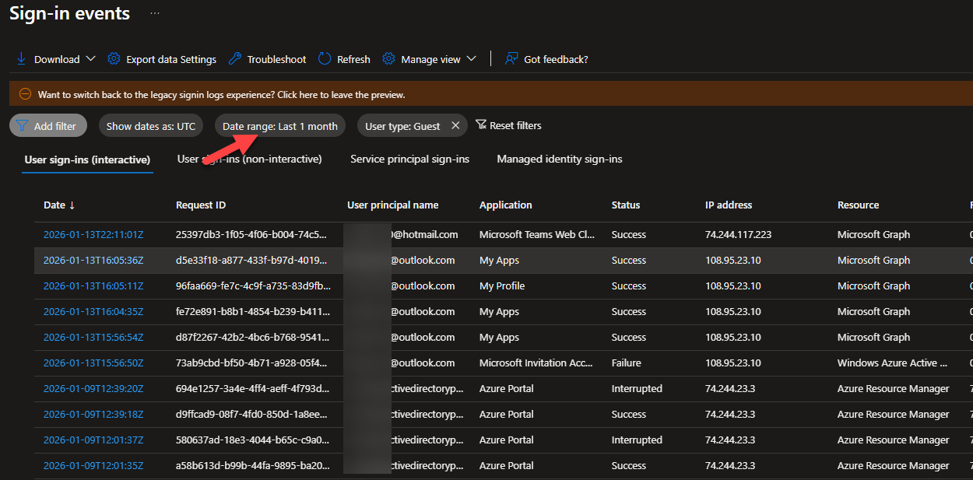Expand the Manage view dropdown
Image resolution: width=973 pixels, height=480 pixels.
point(472,58)
